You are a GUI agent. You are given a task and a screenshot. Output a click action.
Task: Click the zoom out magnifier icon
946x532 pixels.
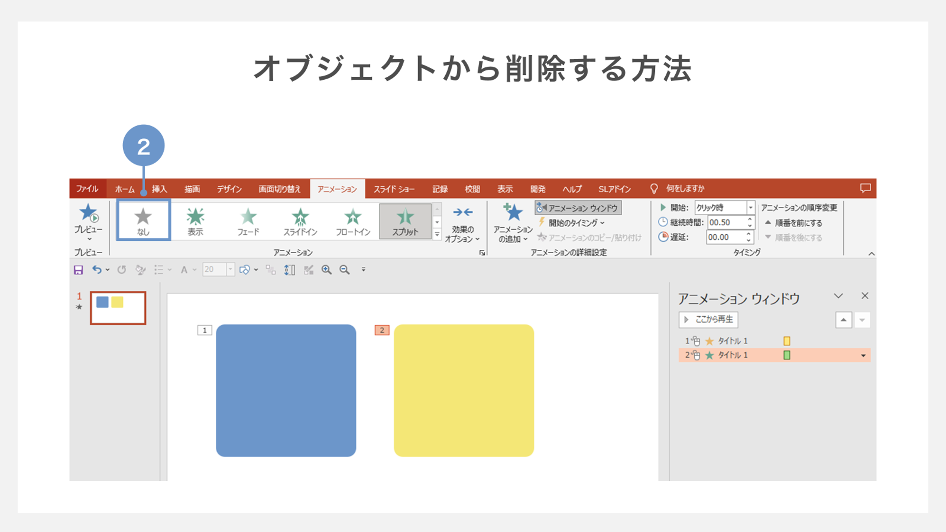[x=345, y=270]
